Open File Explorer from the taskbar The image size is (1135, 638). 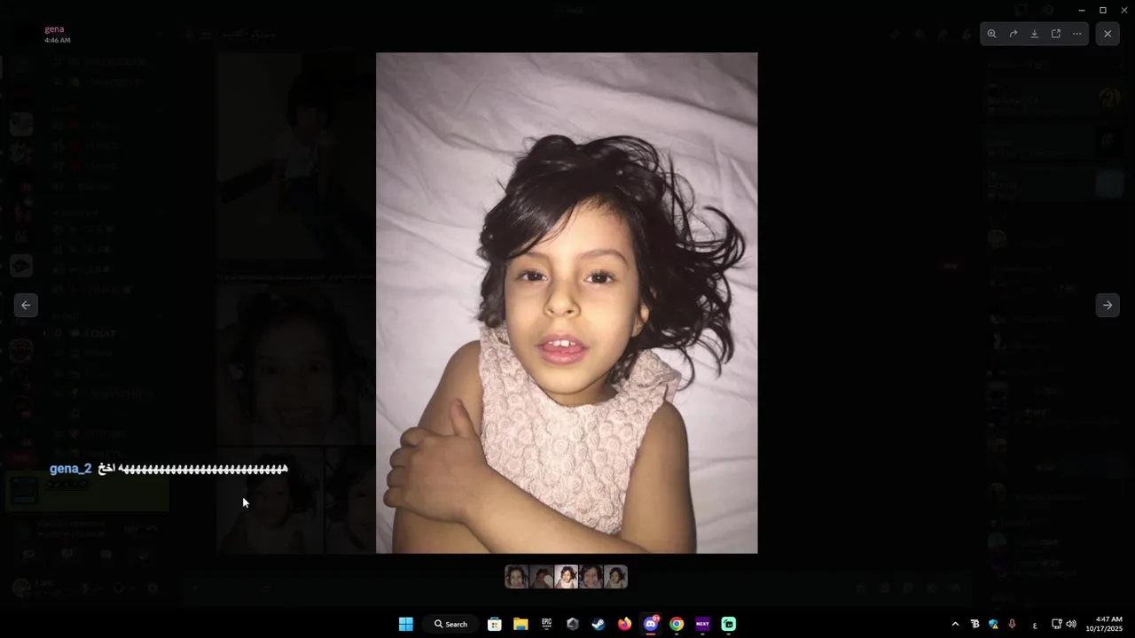(521, 624)
